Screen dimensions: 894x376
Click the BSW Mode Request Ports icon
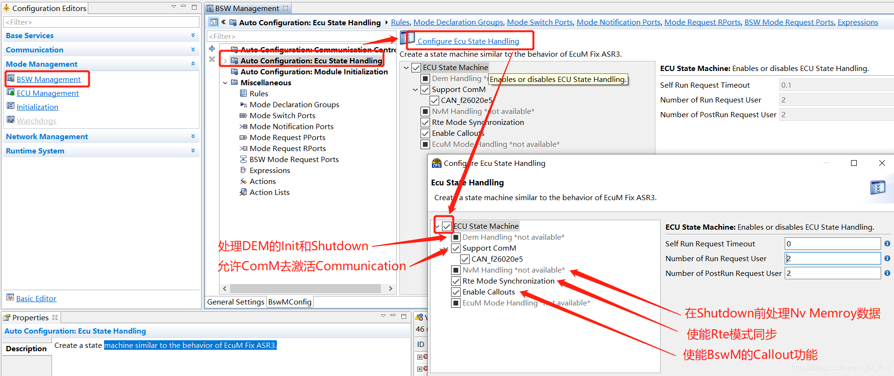click(243, 159)
